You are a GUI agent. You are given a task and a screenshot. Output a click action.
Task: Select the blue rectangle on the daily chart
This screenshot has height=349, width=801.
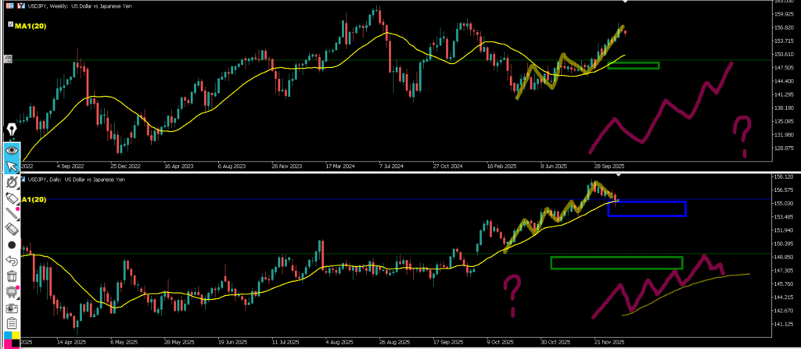click(x=646, y=208)
